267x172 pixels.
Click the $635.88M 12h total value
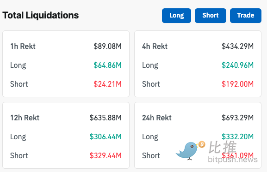(106, 118)
